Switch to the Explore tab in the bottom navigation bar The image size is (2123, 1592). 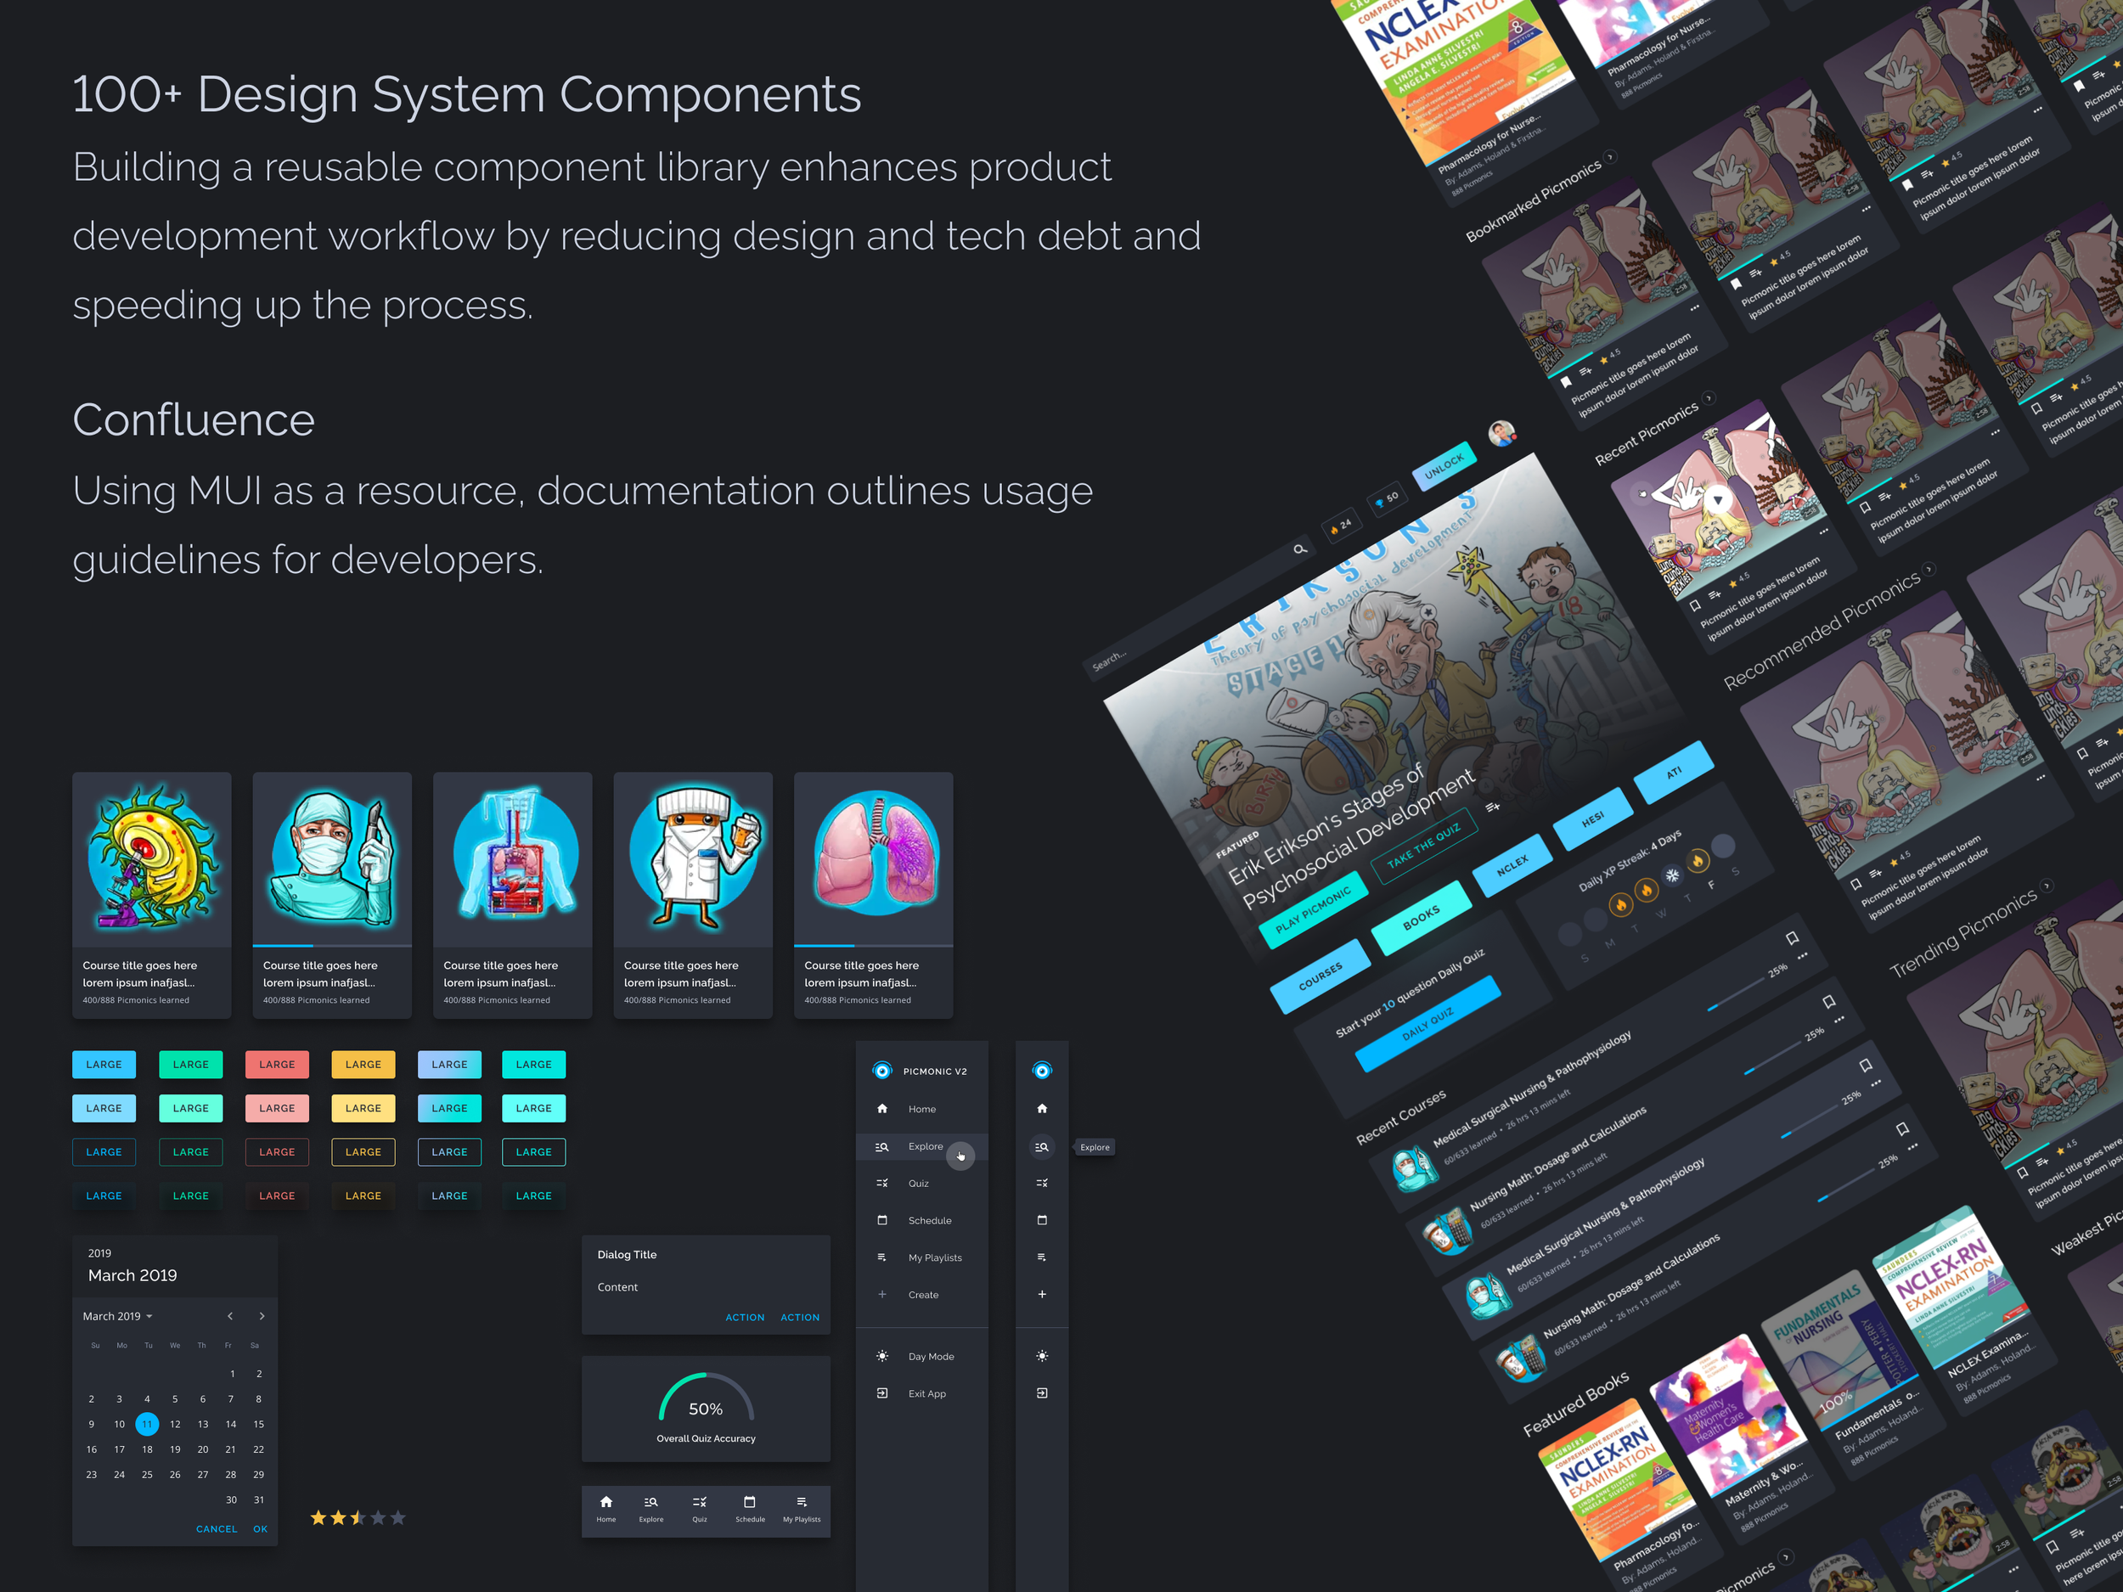(650, 1509)
